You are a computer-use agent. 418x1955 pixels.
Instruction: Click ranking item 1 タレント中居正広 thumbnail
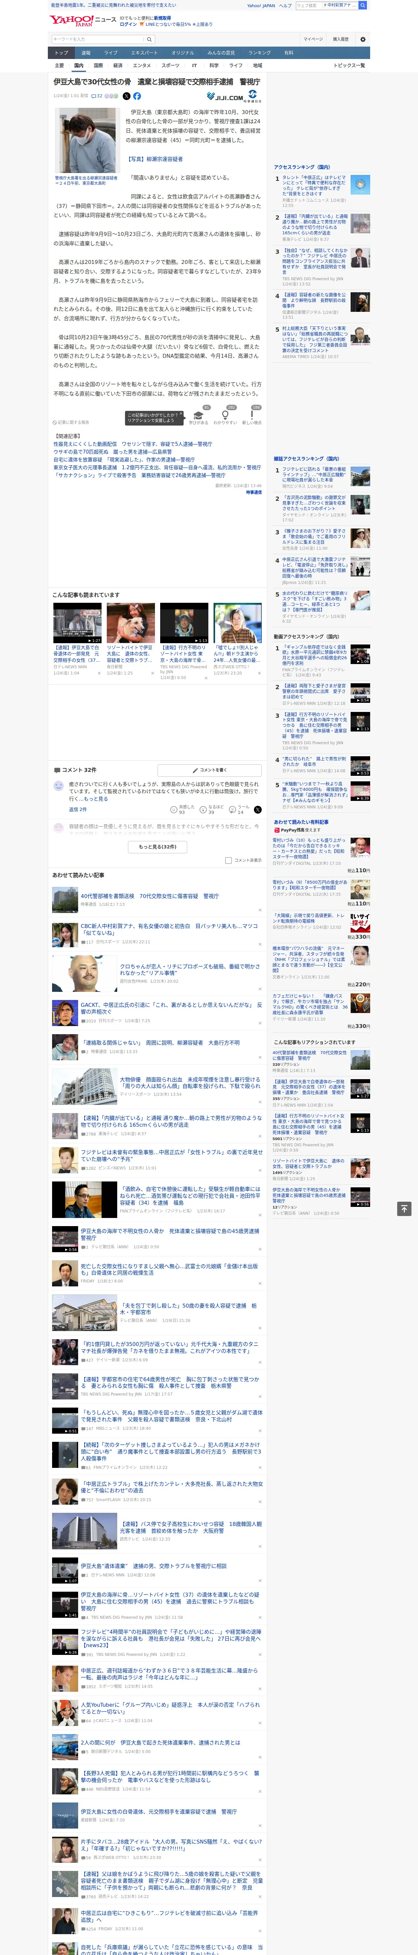pyautogui.click(x=360, y=184)
